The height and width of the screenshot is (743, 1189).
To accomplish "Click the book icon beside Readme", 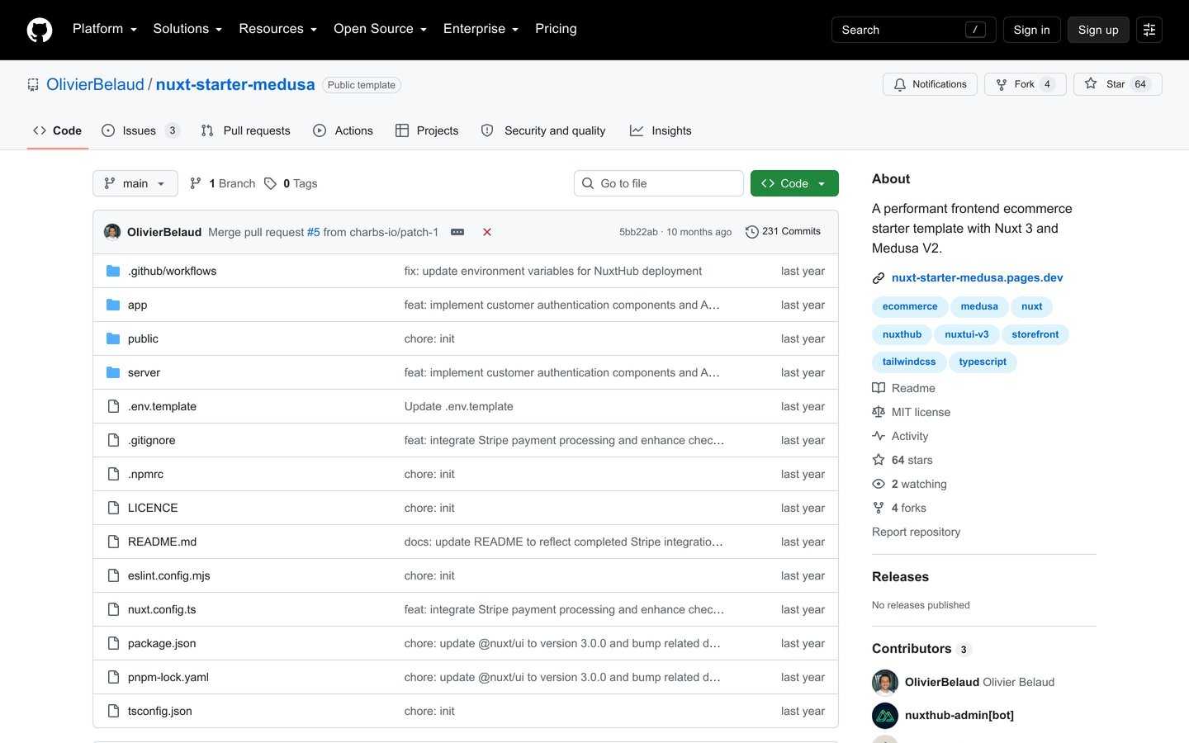I will [x=879, y=388].
